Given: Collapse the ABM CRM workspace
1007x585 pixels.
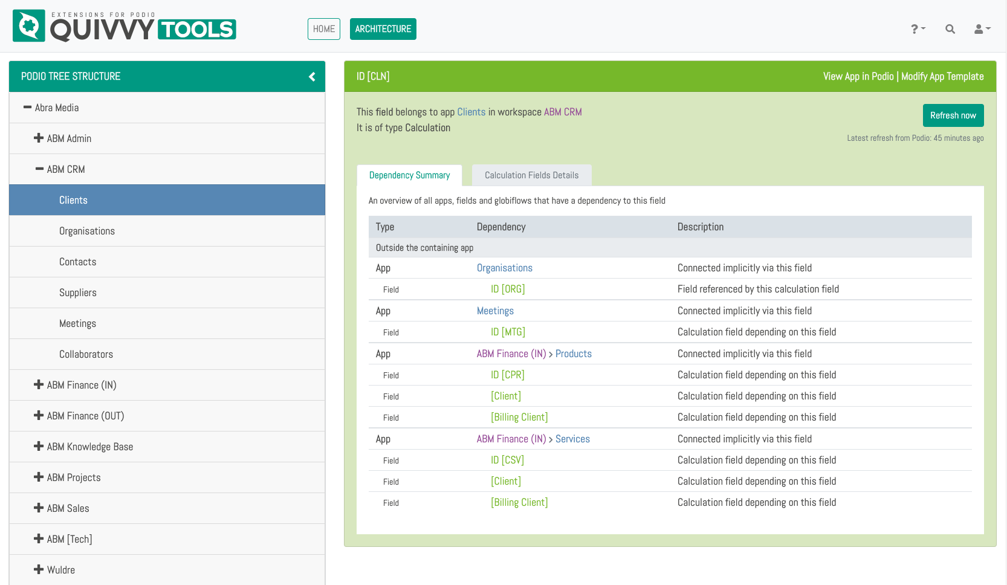Looking at the screenshot, I should [x=39, y=169].
